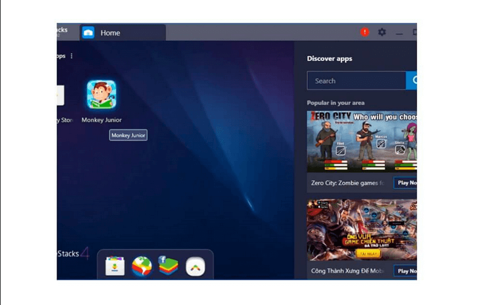479x305 pixels.
Task: Click the Discover apps heading
Action: [x=330, y=59]
